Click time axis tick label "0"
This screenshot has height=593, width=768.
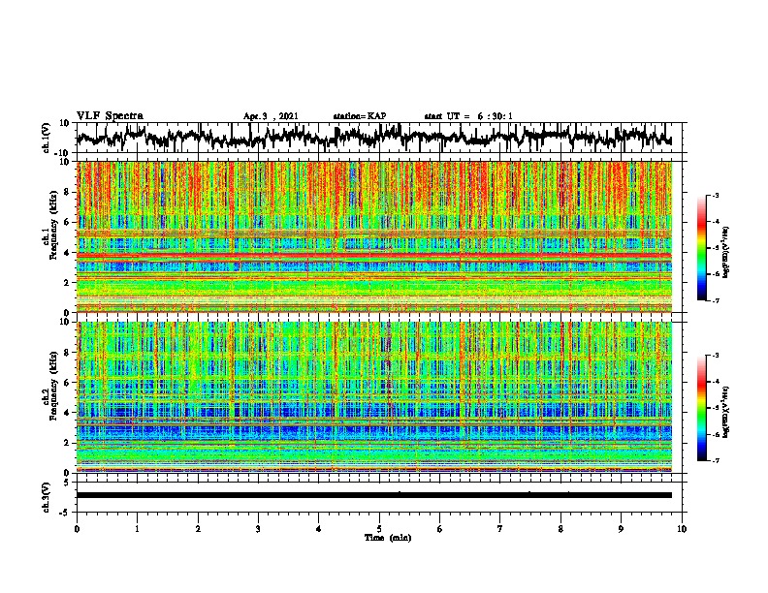[x=77, y=529]
